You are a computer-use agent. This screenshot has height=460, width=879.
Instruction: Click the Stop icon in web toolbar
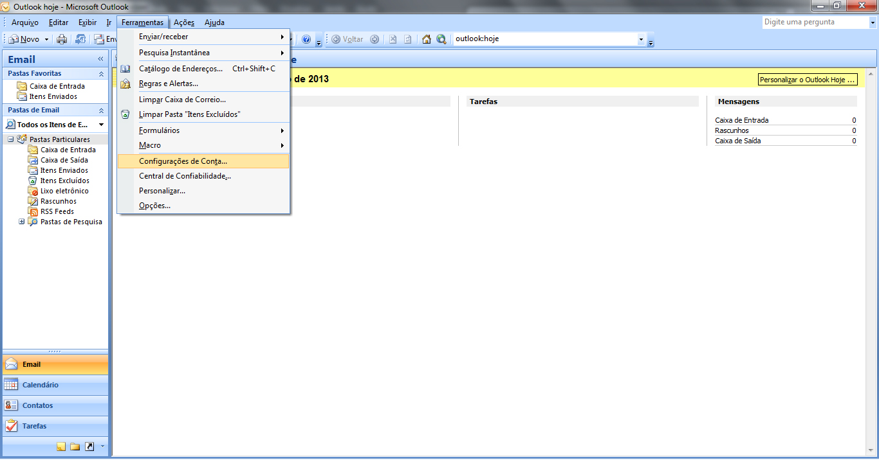pos(393,39)
